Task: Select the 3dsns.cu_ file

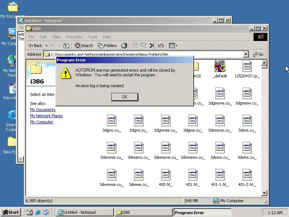Action: click(247, 124)
